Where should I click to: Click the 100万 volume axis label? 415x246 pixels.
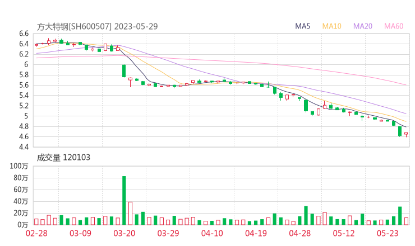(x=19, y=166)
